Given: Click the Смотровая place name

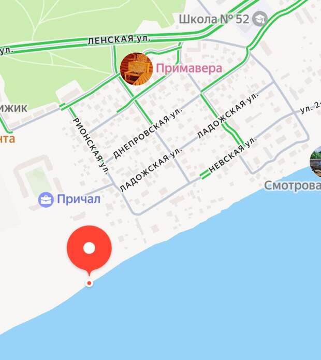Looking at the screenshot, I should [293, 185].
